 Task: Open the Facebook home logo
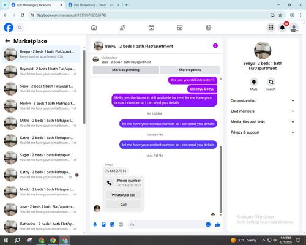pyautogui.click(x=9, y=28)
